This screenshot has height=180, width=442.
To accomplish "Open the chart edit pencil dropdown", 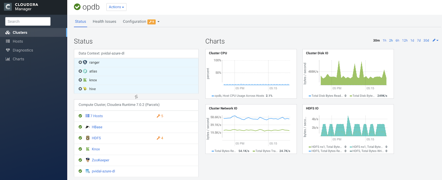I will point(435,40).
